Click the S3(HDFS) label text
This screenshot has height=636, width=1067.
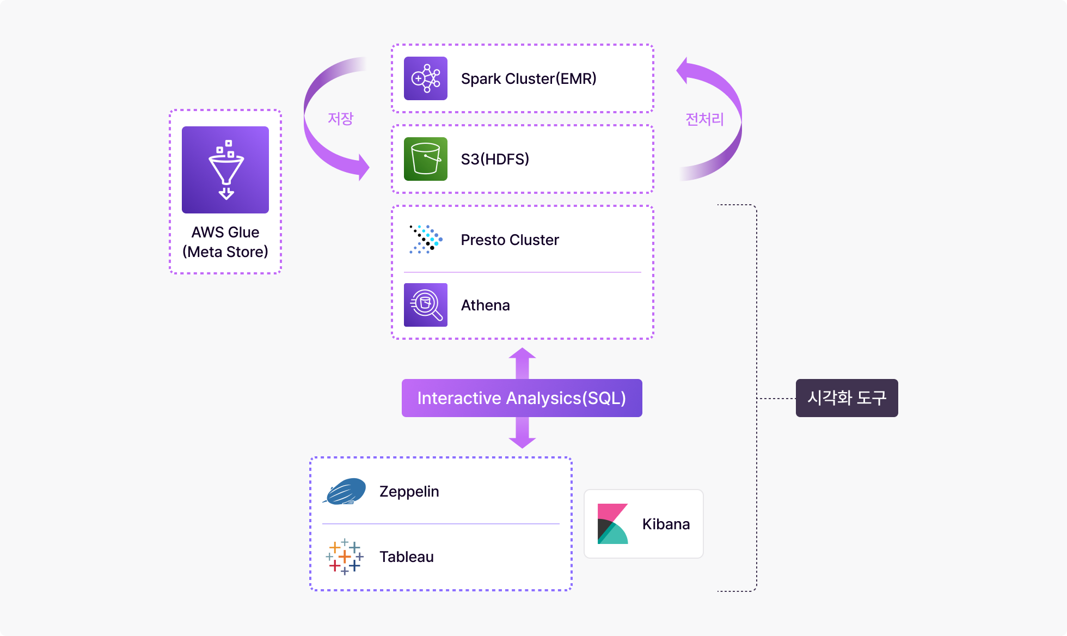click(495, 159)
